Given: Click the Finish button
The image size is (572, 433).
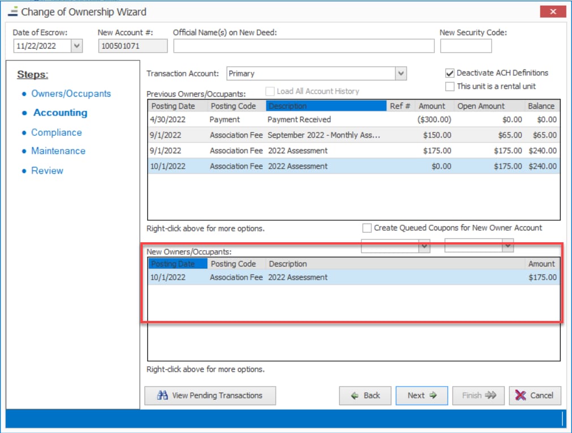Looking at the screenshot, I should point(478,396).
